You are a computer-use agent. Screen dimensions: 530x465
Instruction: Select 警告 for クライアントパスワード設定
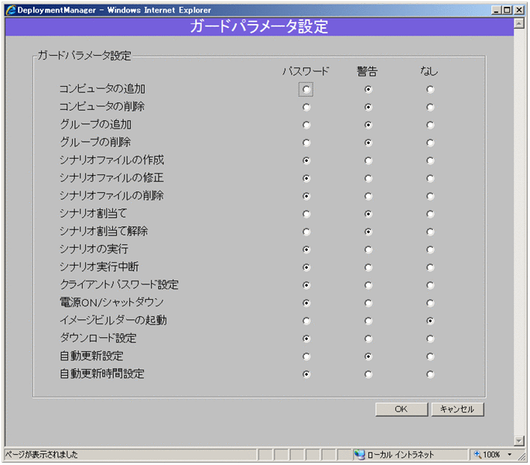click(368, 285)
